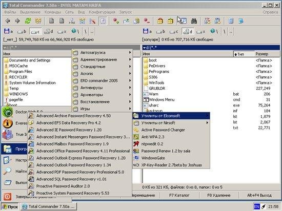
Task: Open Утилиты от Nirsoft submenu
Action: point(171,123)
